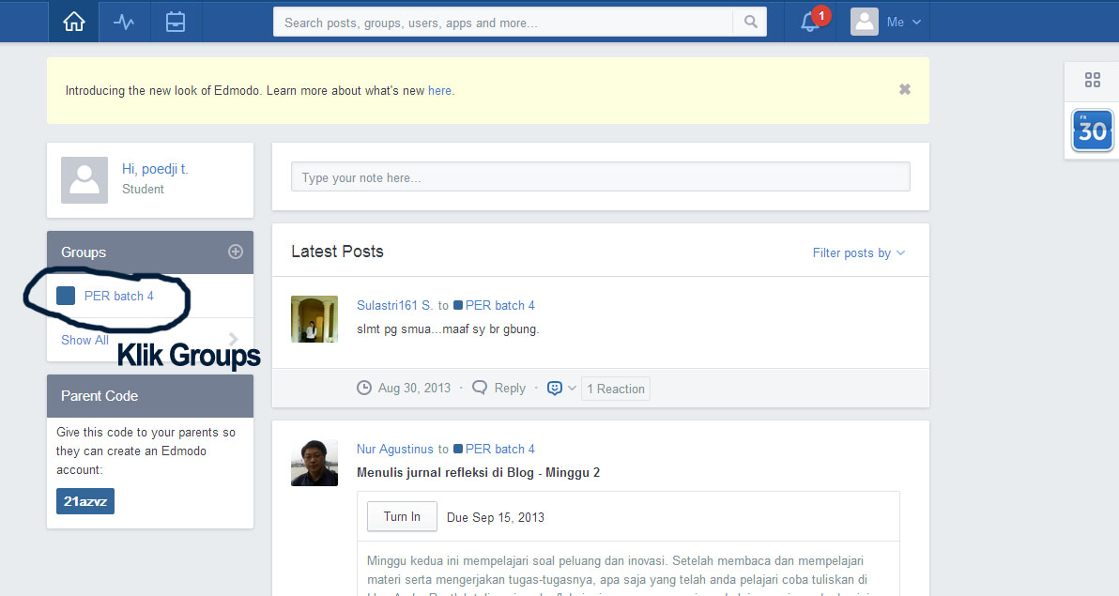Open the progress activity pulse icon
Screen dimensions: 1119x596
coord(124,23)
